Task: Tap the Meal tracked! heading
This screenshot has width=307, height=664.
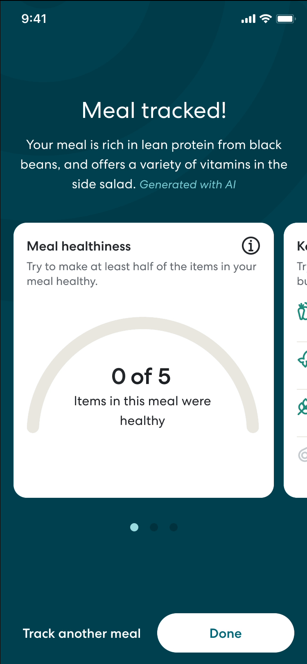Action: point(154,111)
